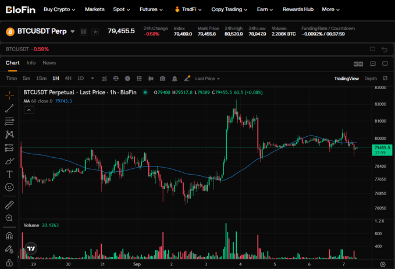Select the 1H timeframe
The width and height of the screenshot is (395, 269).
[x=56, y=79]
